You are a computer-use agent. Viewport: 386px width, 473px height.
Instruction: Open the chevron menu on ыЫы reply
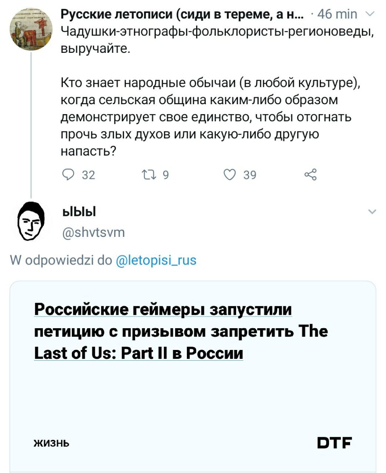click(372, 212)
